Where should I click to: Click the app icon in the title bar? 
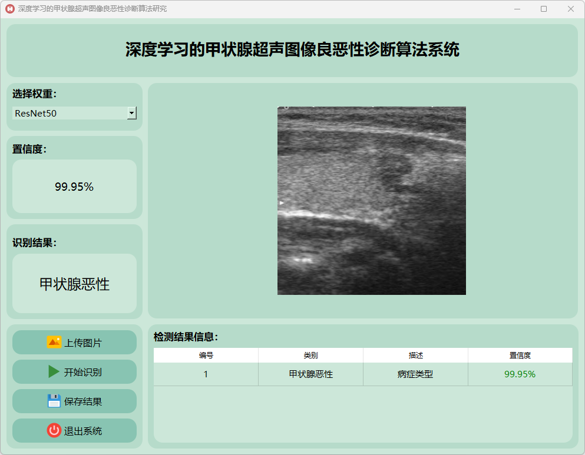(9, 9)
